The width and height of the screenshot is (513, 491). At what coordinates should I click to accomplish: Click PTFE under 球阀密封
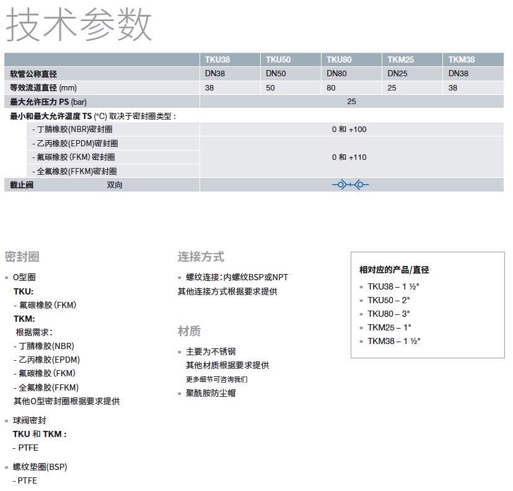25,448
